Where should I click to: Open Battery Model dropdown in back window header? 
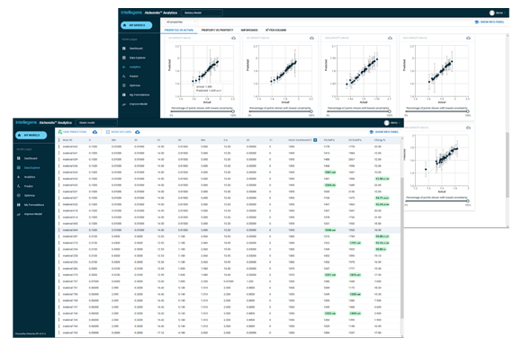[x=202, y=13]
